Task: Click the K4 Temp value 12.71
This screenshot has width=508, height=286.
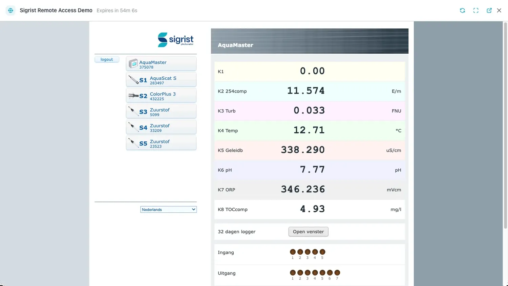Action: pos(309,130)
